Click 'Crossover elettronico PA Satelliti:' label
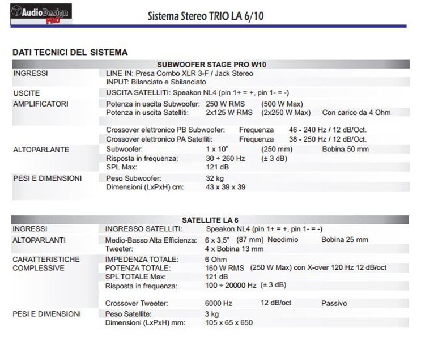Screen dimensions: 425x353 point(159,139)
